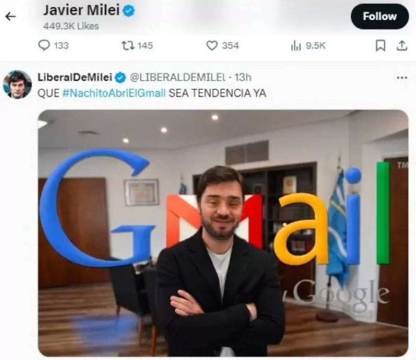Open the three-dot more options menu
Image resolution: width=416 pixels, height=360 pixels.
point(402,78)
